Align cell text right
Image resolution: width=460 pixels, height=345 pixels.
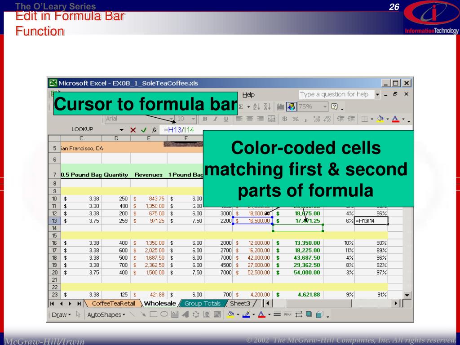[260, 119]
